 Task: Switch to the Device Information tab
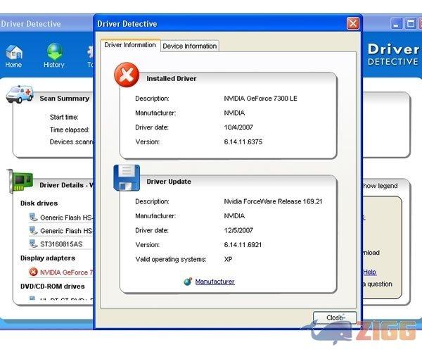pos(189,46)
